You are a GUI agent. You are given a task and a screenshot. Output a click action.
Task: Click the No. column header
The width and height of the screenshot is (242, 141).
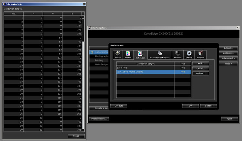point(14,14)
